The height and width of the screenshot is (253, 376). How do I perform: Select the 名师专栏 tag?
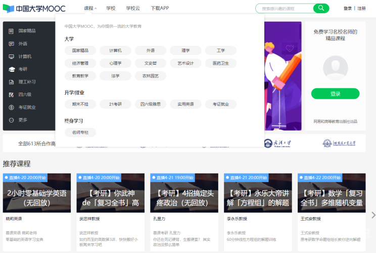pyautogui.click(x=80, y=132)
